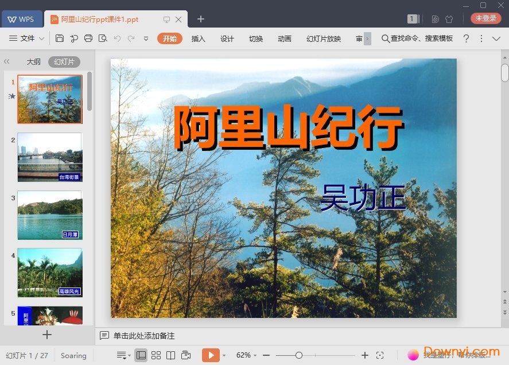Toggle normal view in status bar
The height and width of the screenshot is (365, 509).
click(141, 355)
